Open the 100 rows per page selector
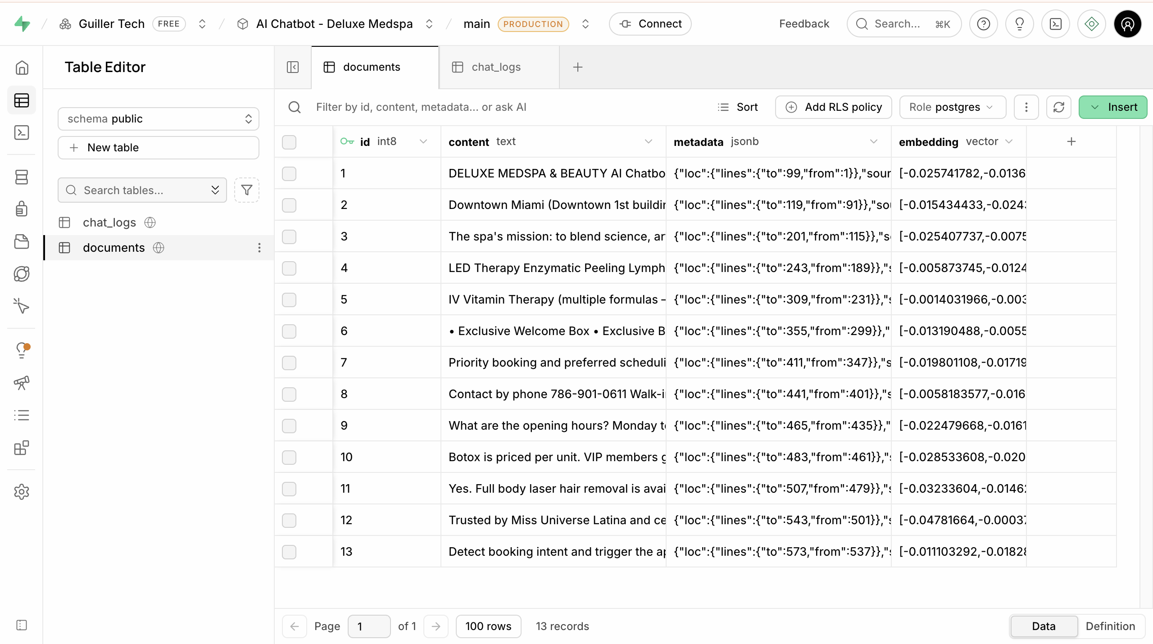 click(x=488, y=626)
